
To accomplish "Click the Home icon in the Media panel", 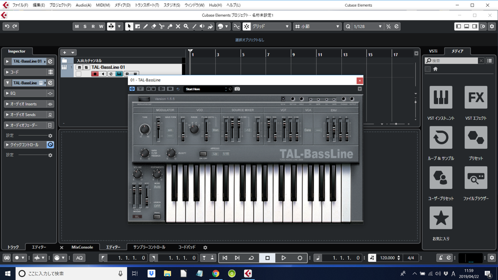I will pos(435,69).
